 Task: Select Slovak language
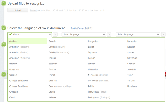coord(131,52)
